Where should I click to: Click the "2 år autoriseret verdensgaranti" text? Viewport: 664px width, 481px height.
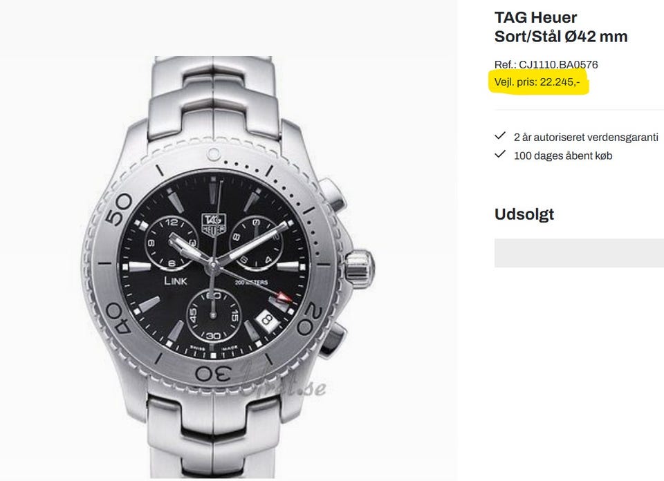585,137
